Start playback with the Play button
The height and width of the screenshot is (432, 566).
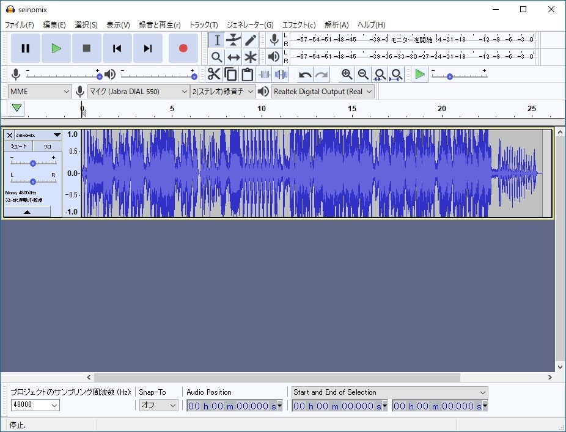(x=56, y=48)
